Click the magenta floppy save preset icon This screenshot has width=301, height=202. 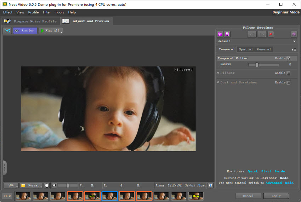pyautogui.click(x=227, y=35)
